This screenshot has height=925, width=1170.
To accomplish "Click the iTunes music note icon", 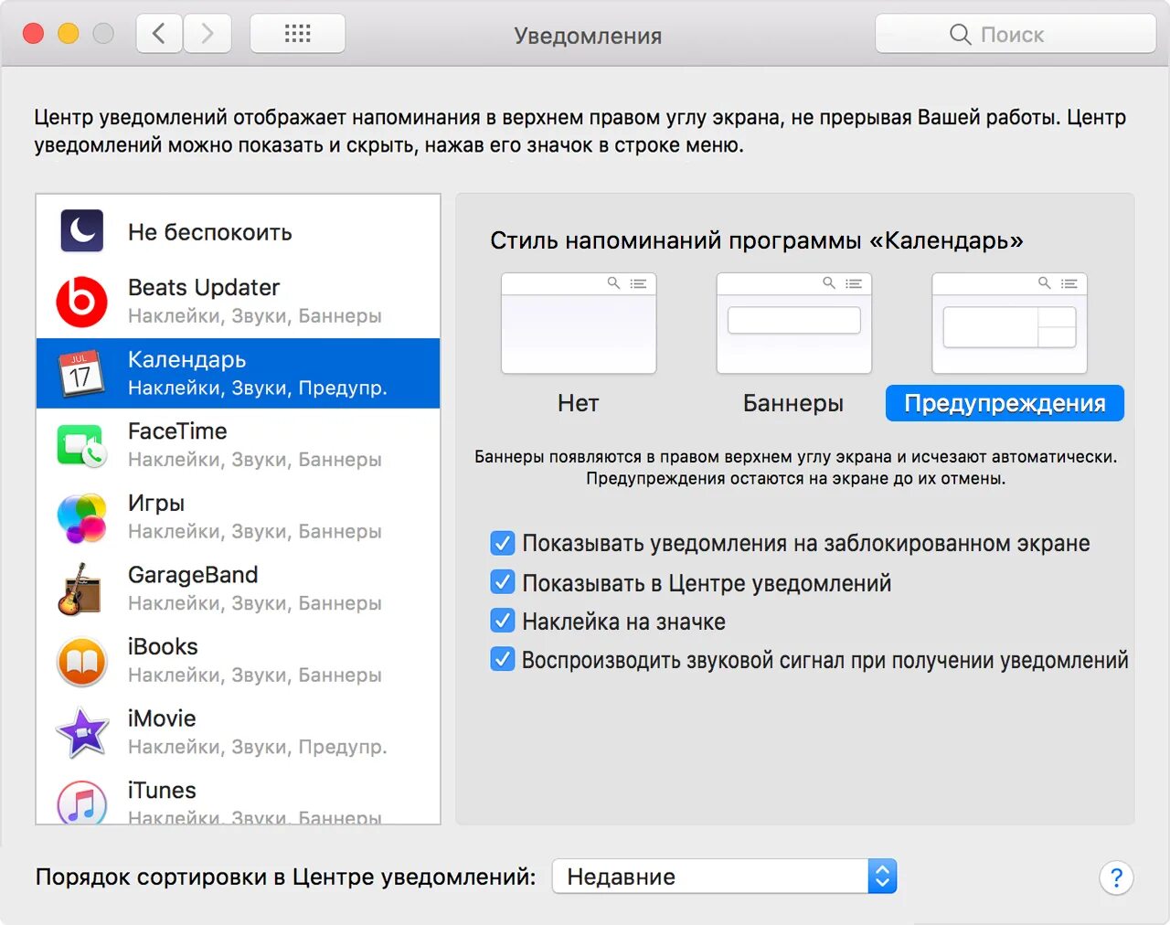I will [82, 803].
